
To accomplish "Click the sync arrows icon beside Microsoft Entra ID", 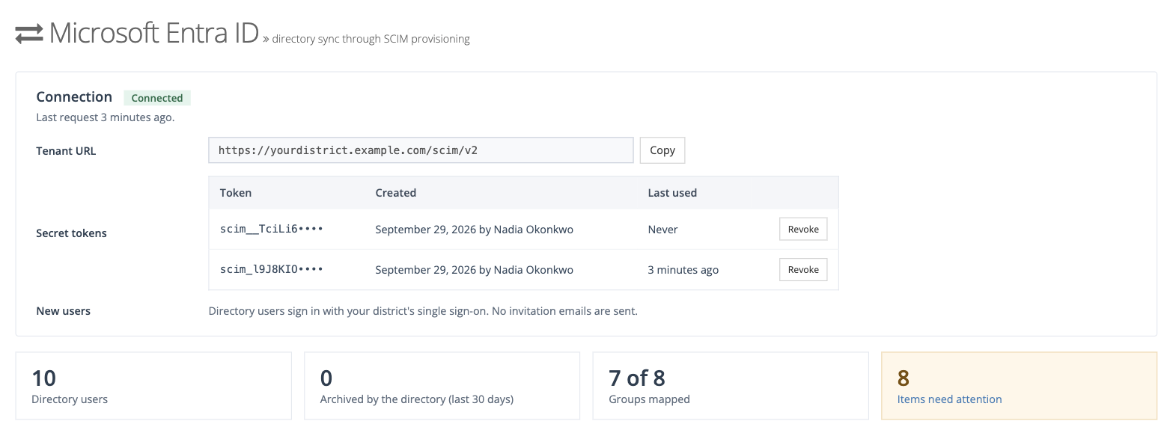I will tap(29, 34).
